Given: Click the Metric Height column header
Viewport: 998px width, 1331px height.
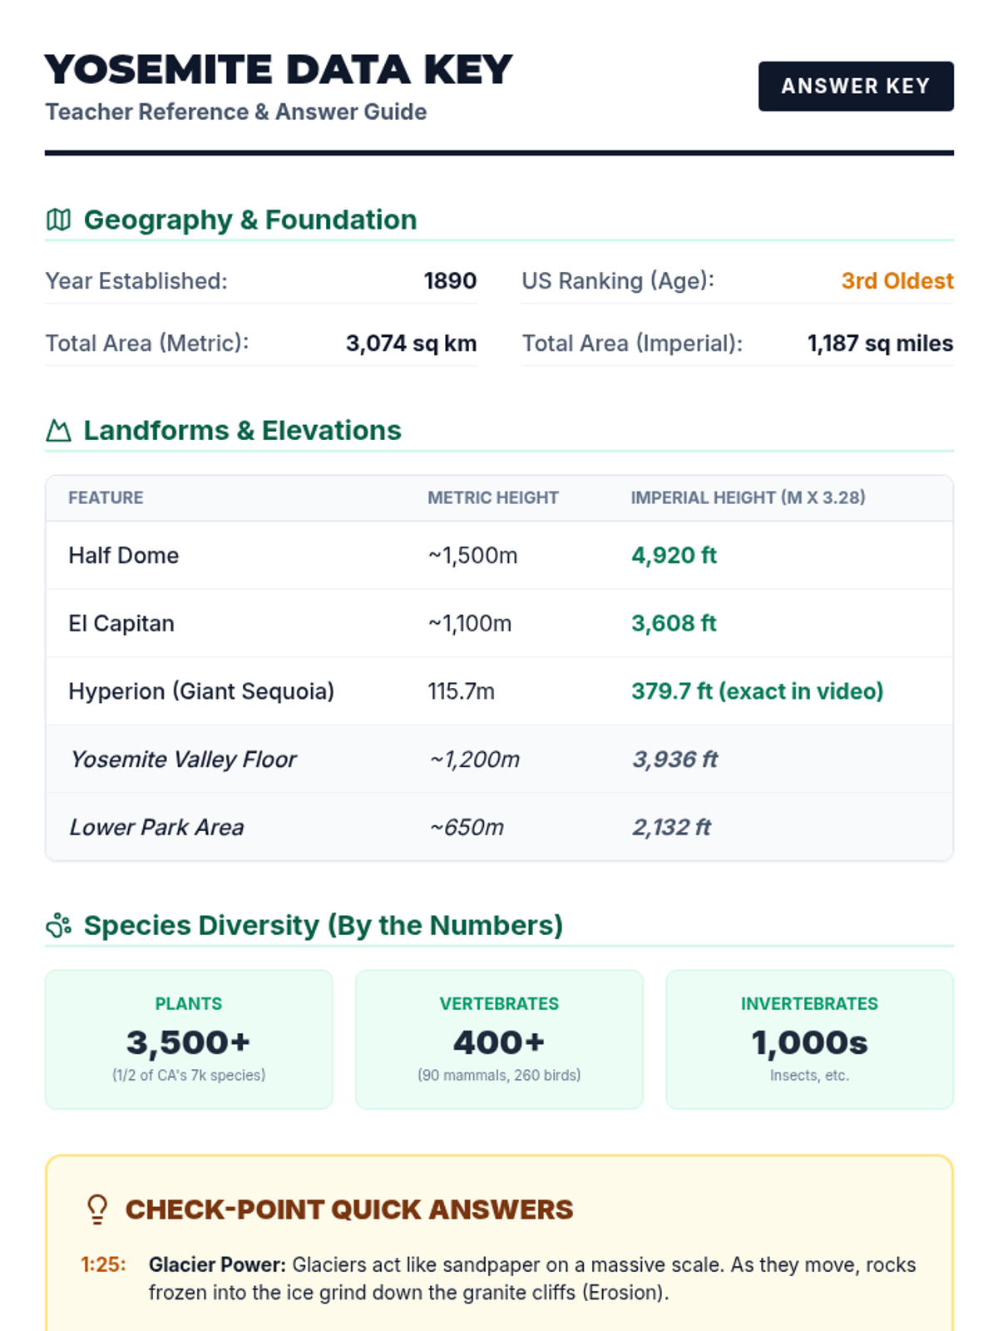Looking at the screenshot, I should coord(493,497).
